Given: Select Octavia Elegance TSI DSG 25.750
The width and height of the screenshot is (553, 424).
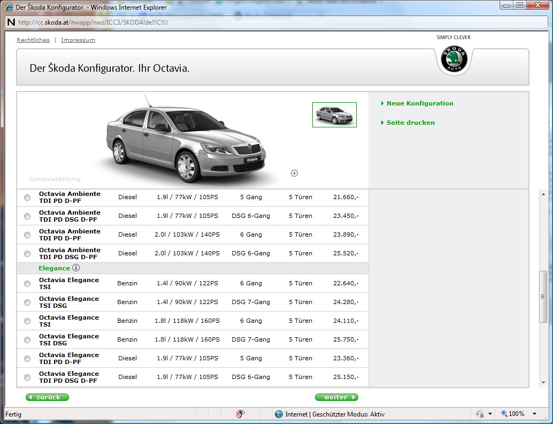Looking at the screenshot, I should click(x=27, y=340).
